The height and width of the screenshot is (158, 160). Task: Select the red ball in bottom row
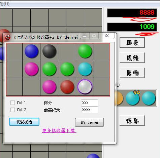coord(67,87)
